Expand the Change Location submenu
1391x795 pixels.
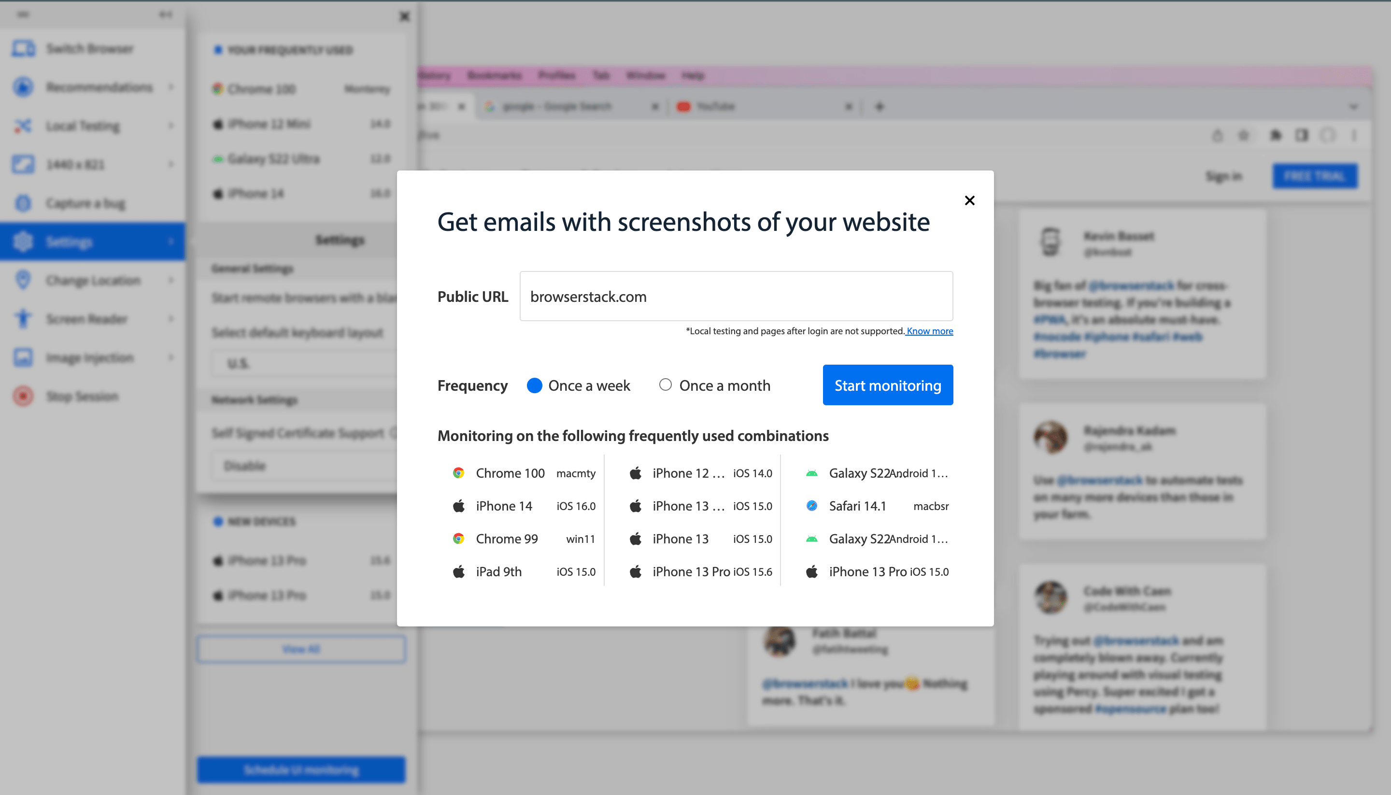pyautogui.click(x=171, y=280)
